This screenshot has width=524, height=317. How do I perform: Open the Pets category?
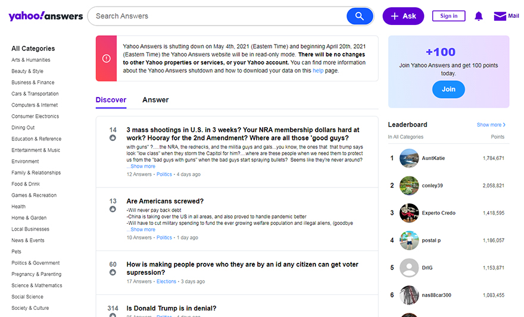pos(17,252)
